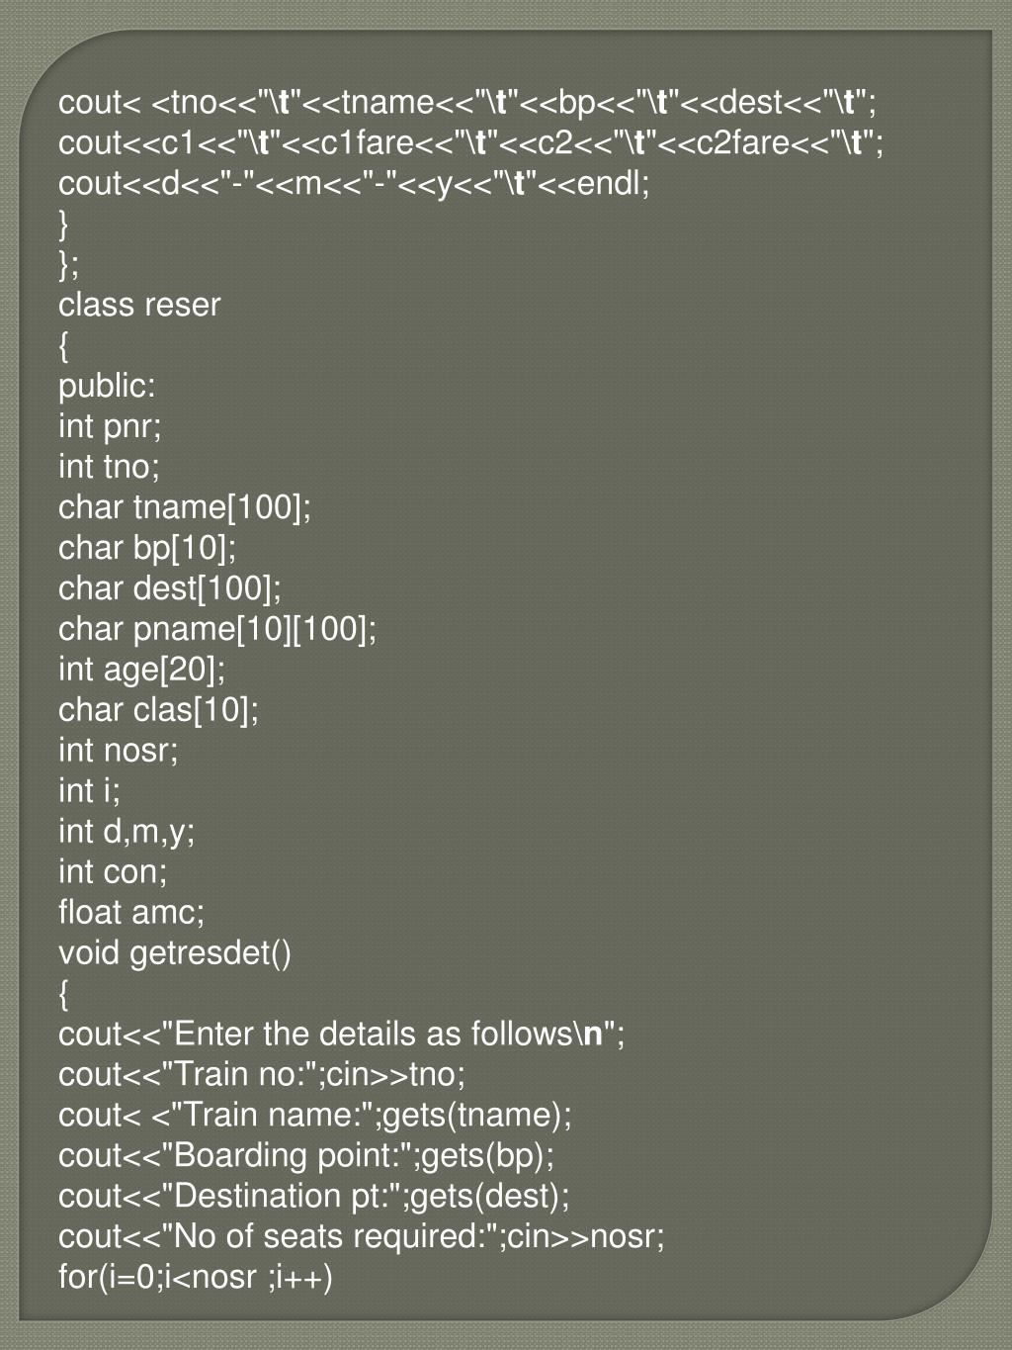The height and width of the screenshot is (1350, 1012).
Task: Click 'char pname[10][100];' line
Action: [217, 629]
